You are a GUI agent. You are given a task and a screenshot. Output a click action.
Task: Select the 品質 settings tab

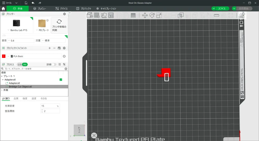[16, 98]
